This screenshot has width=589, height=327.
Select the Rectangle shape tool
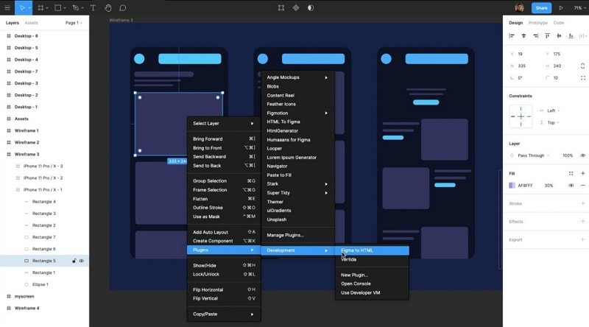tap(58, 7)
